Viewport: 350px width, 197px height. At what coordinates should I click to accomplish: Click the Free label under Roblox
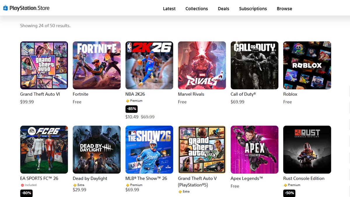point(288,102)
